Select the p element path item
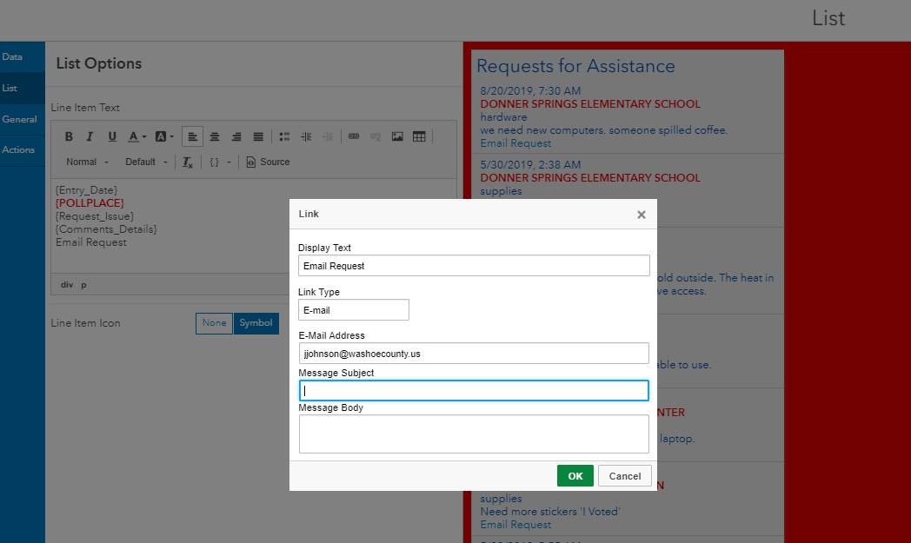 (83, 285)
